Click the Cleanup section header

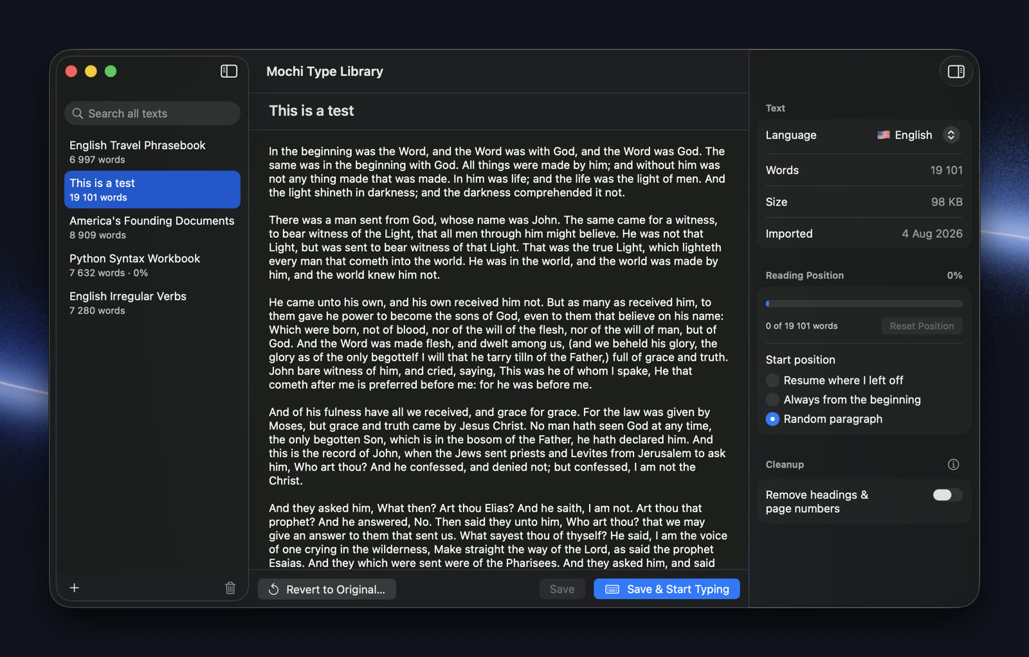pyautogui.click(x=785, y=464)
